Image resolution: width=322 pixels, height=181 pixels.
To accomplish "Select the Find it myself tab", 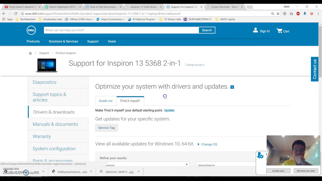I will tap(130, 101).
